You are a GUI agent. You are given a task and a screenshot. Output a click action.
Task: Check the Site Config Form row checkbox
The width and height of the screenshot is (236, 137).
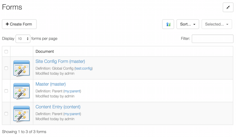(x=6, y=68)
